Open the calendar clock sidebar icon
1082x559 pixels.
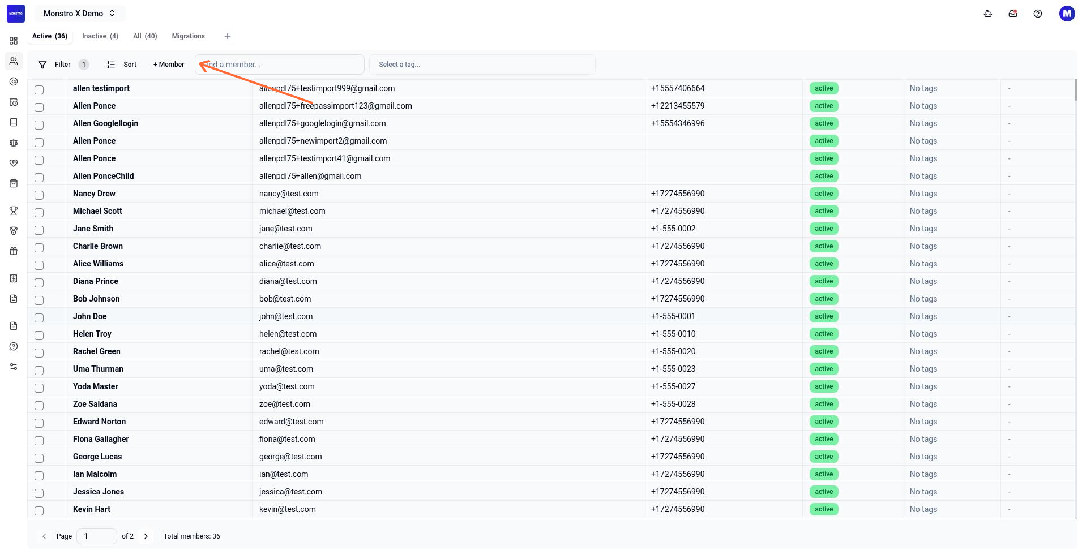coord(14,102)
